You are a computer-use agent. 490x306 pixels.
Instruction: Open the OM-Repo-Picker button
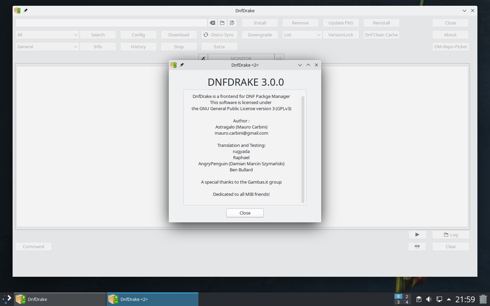point(451,47)
